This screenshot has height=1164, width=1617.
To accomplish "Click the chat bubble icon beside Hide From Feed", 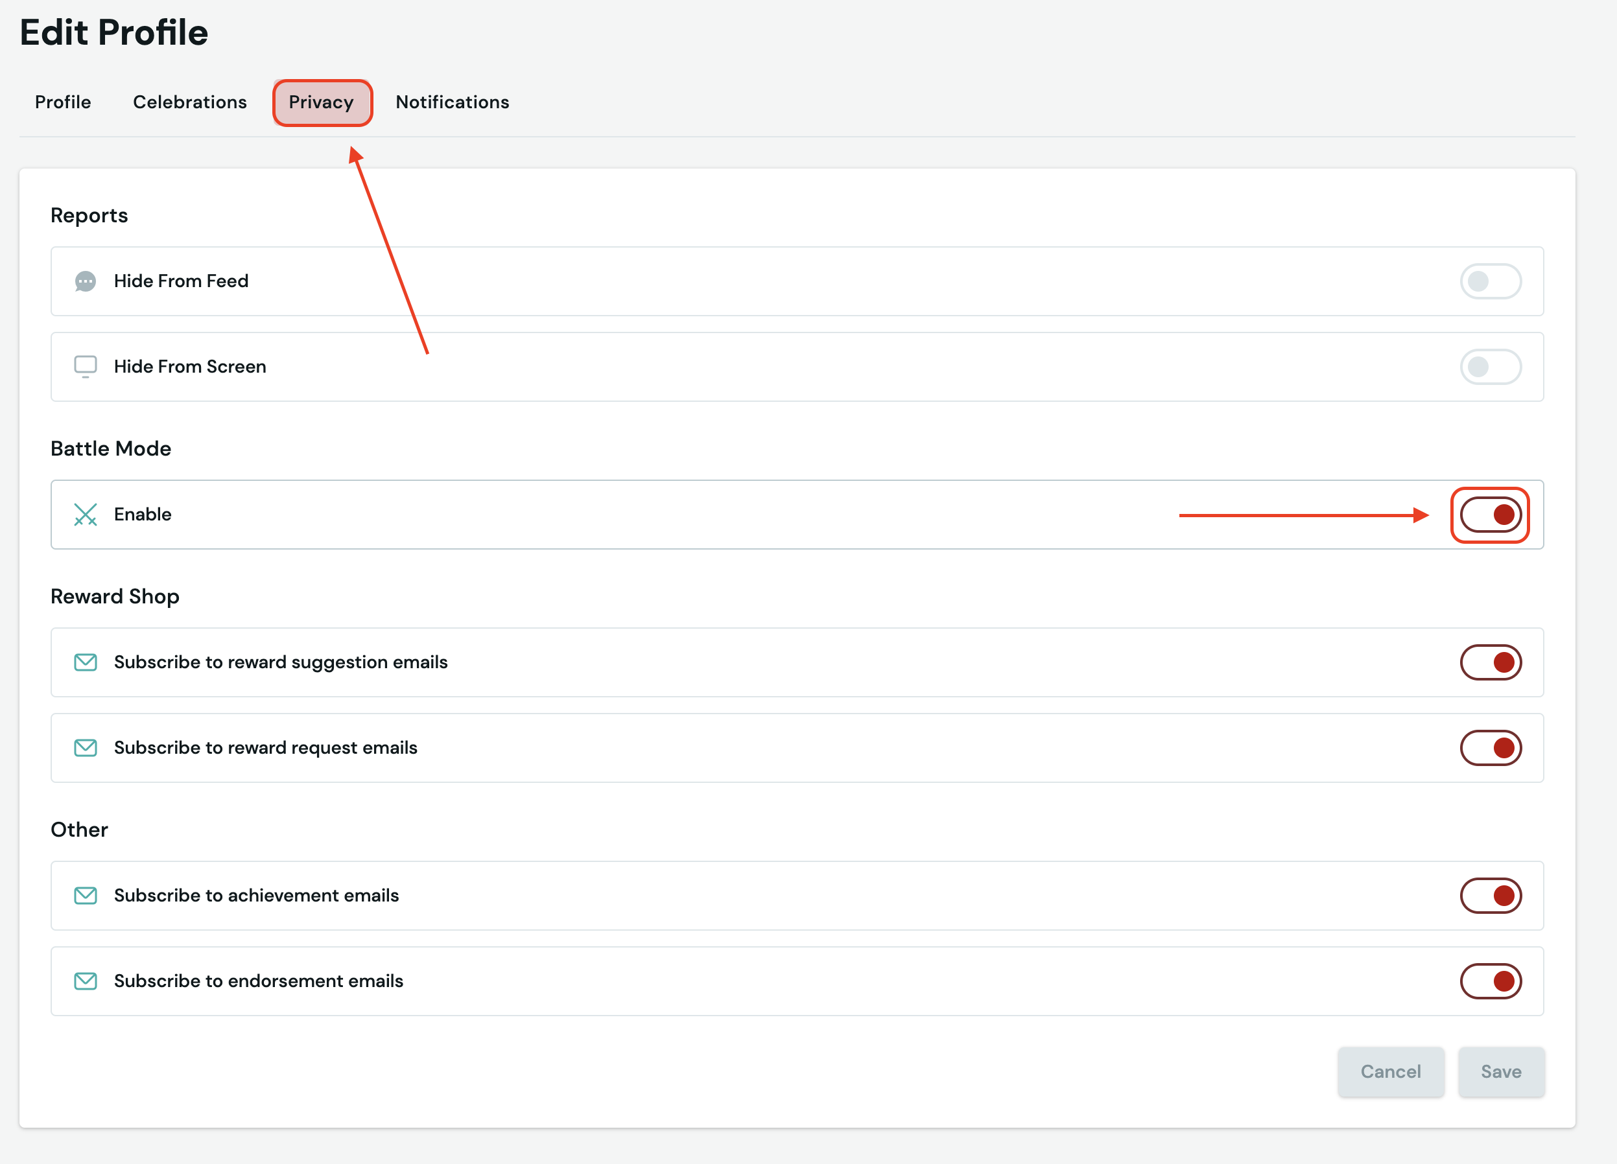I will tap(86, 281).
